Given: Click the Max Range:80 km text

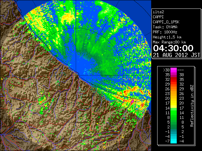Looking at the screenshot, I should point(169,42).
